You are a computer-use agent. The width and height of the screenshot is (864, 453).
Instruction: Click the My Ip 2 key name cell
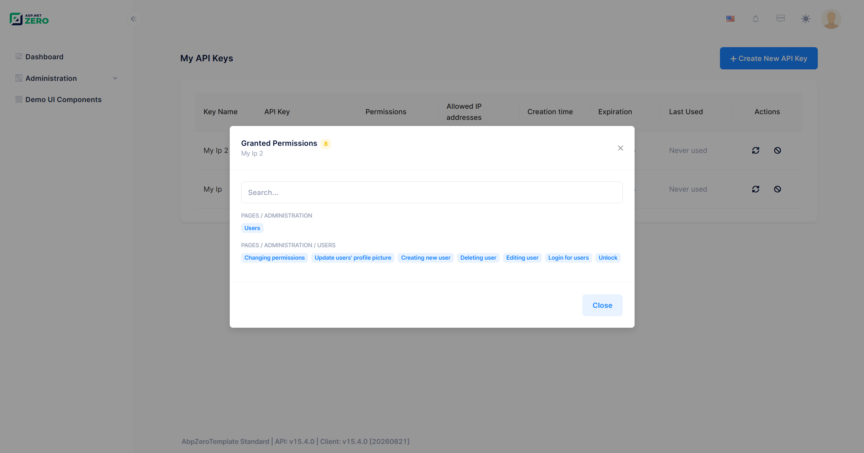[x=216, y=150]
